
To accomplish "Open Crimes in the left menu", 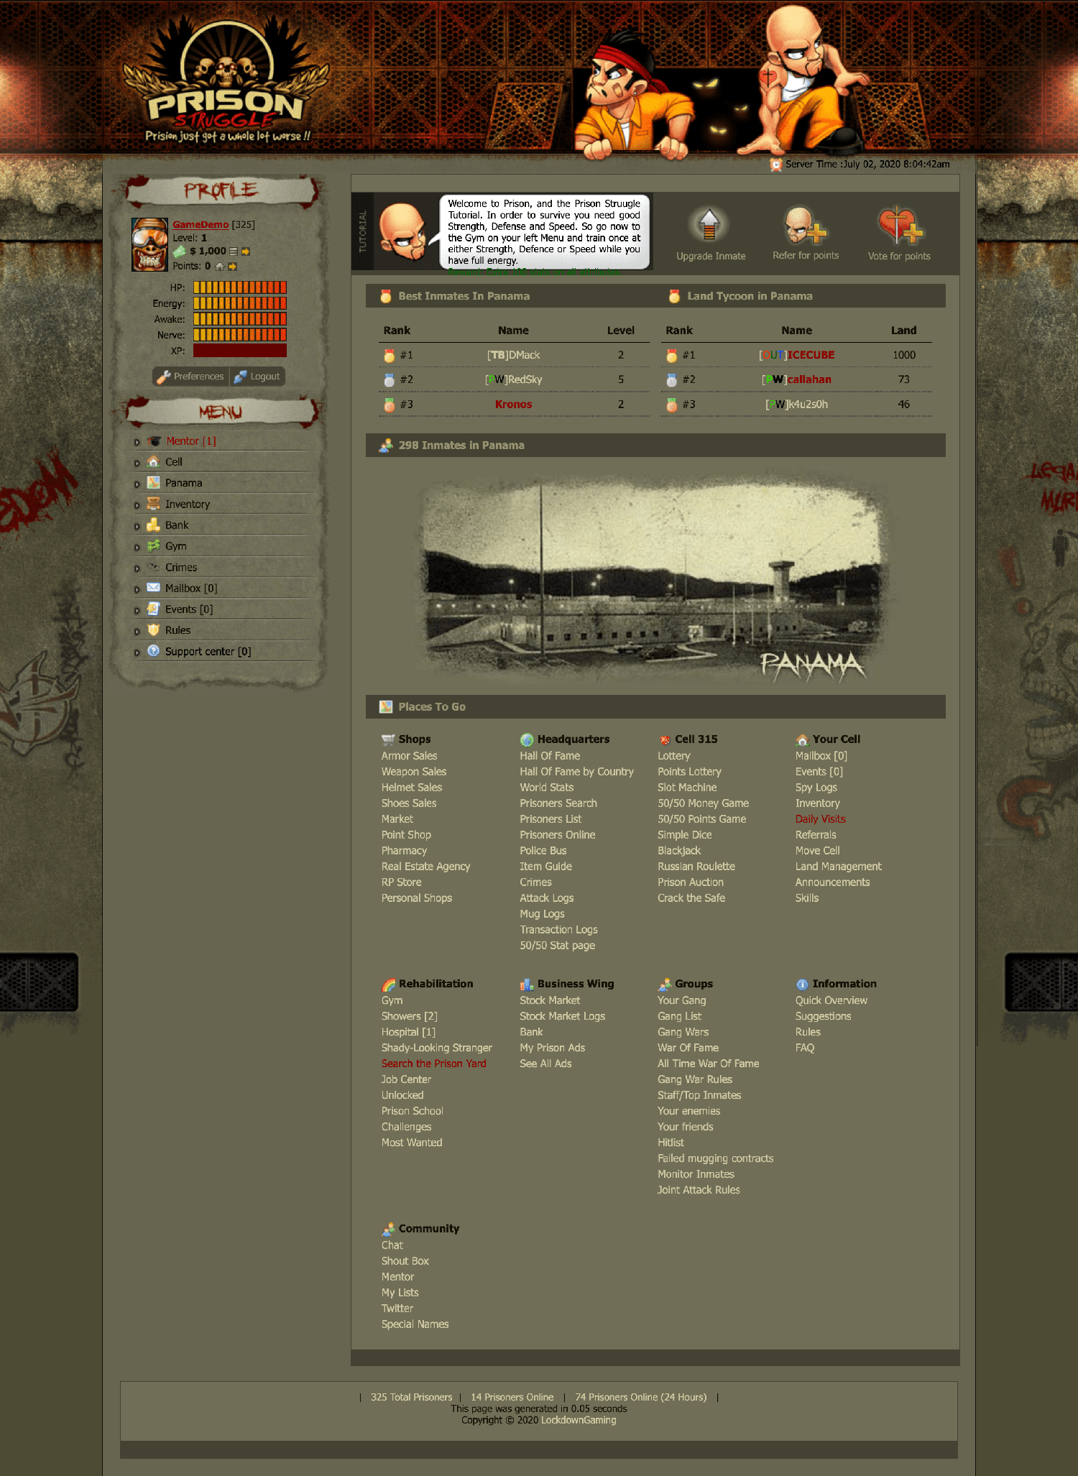I will pos(181,568).
